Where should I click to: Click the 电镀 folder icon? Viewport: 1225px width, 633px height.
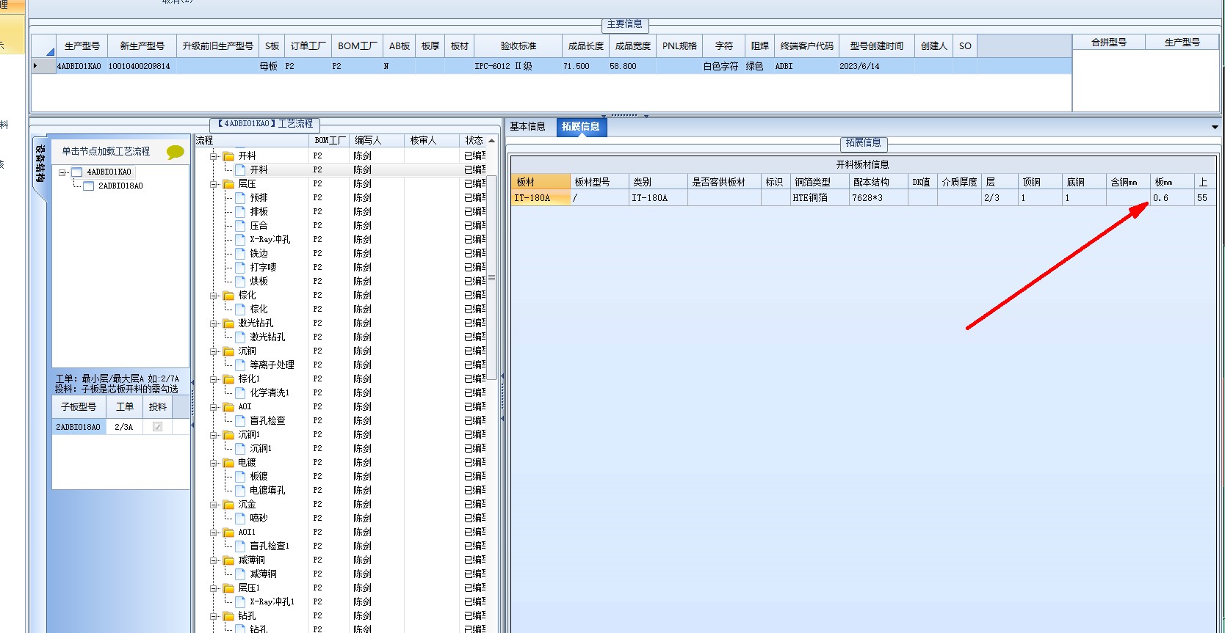point(228,463)
